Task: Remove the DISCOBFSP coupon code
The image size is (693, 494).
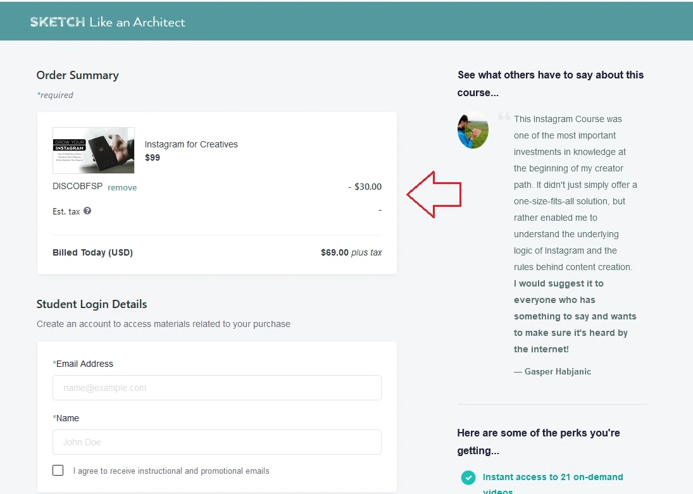Action: click(x=122, y=188)
